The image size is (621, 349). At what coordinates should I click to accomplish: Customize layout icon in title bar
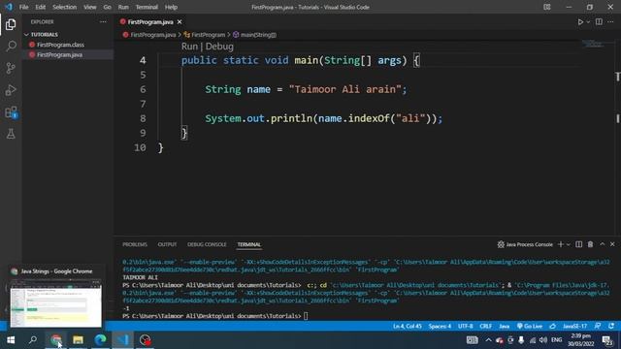click(x=547, y=7)
